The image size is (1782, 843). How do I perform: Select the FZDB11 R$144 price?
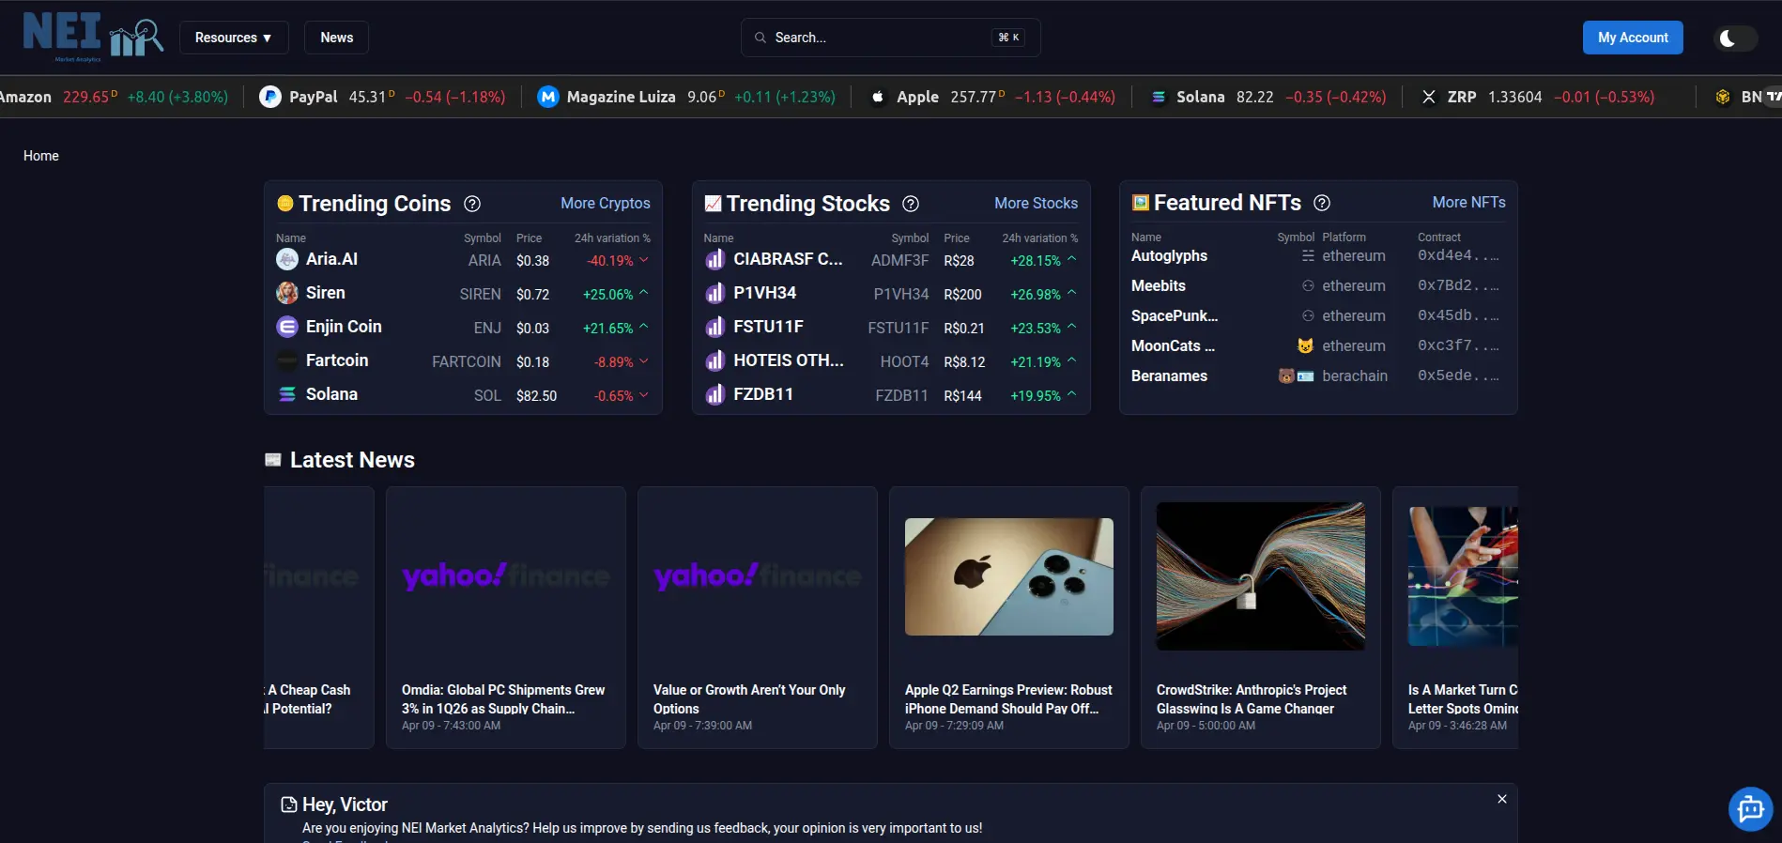click(963, 395)
